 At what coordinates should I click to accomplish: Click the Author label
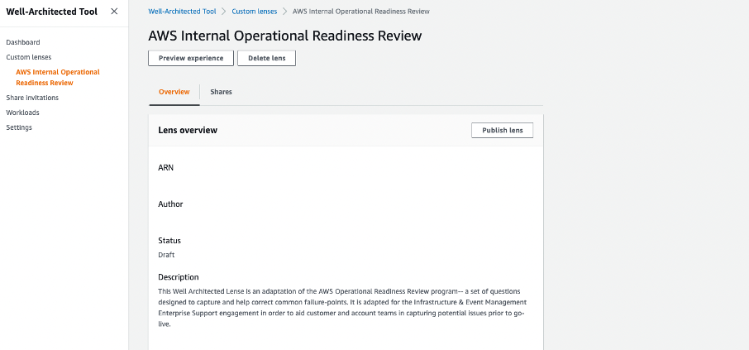[x=170, y=204]
